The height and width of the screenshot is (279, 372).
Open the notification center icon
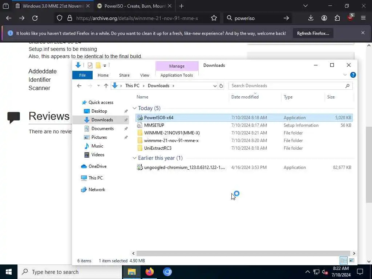point(360,272)
